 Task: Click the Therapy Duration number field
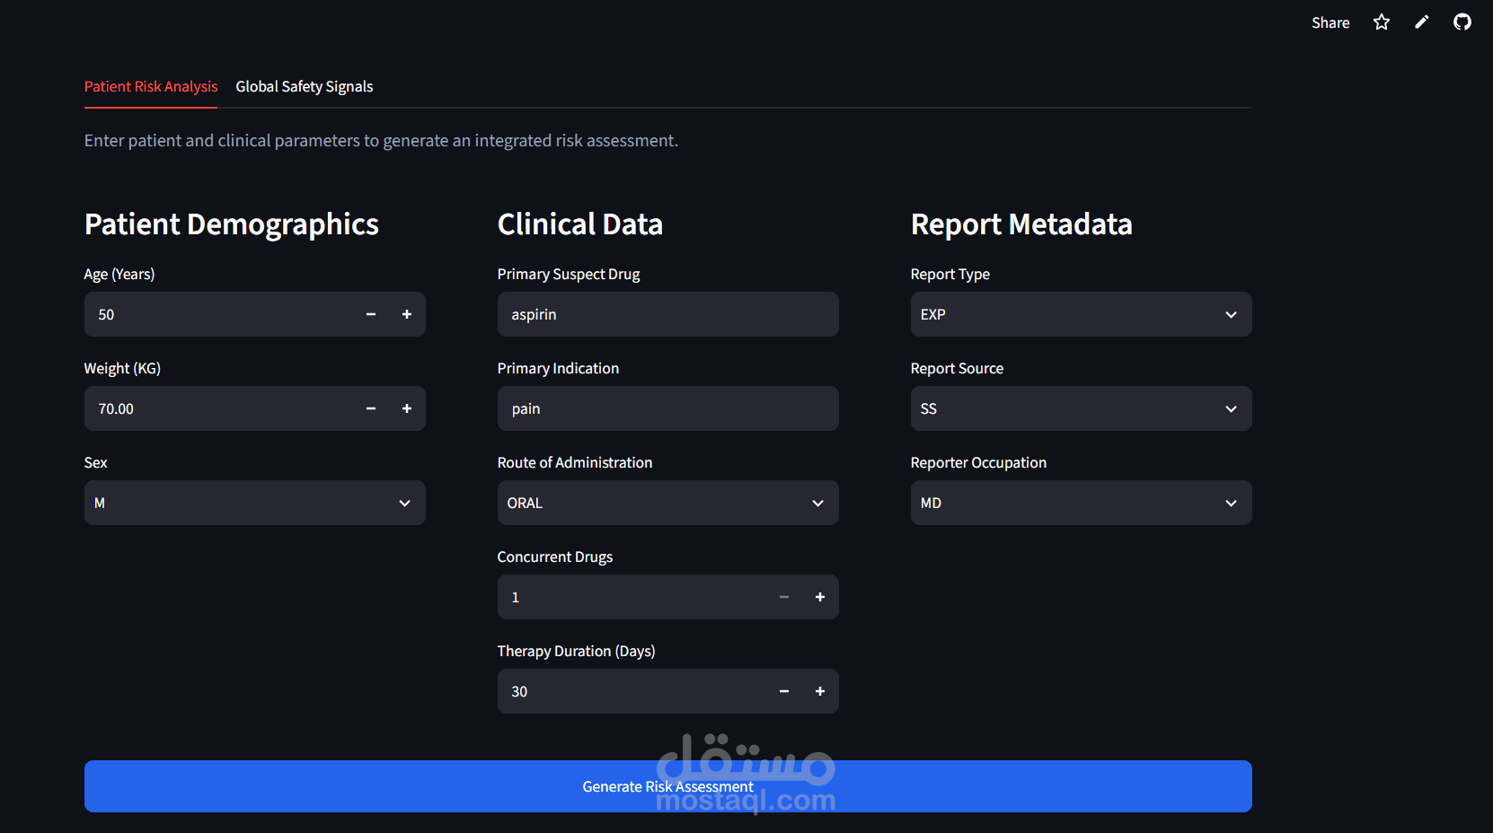tap(632, 691)
